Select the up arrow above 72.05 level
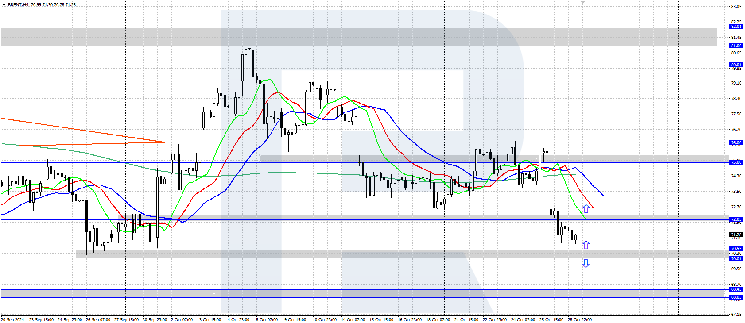The height and width of the screenshot is (323, 745). pyautogui.click(x=586, y=208)
